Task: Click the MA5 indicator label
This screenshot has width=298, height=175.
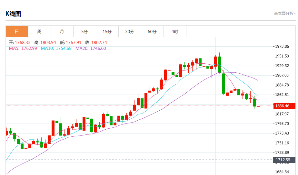Action: tap(23, 48)
